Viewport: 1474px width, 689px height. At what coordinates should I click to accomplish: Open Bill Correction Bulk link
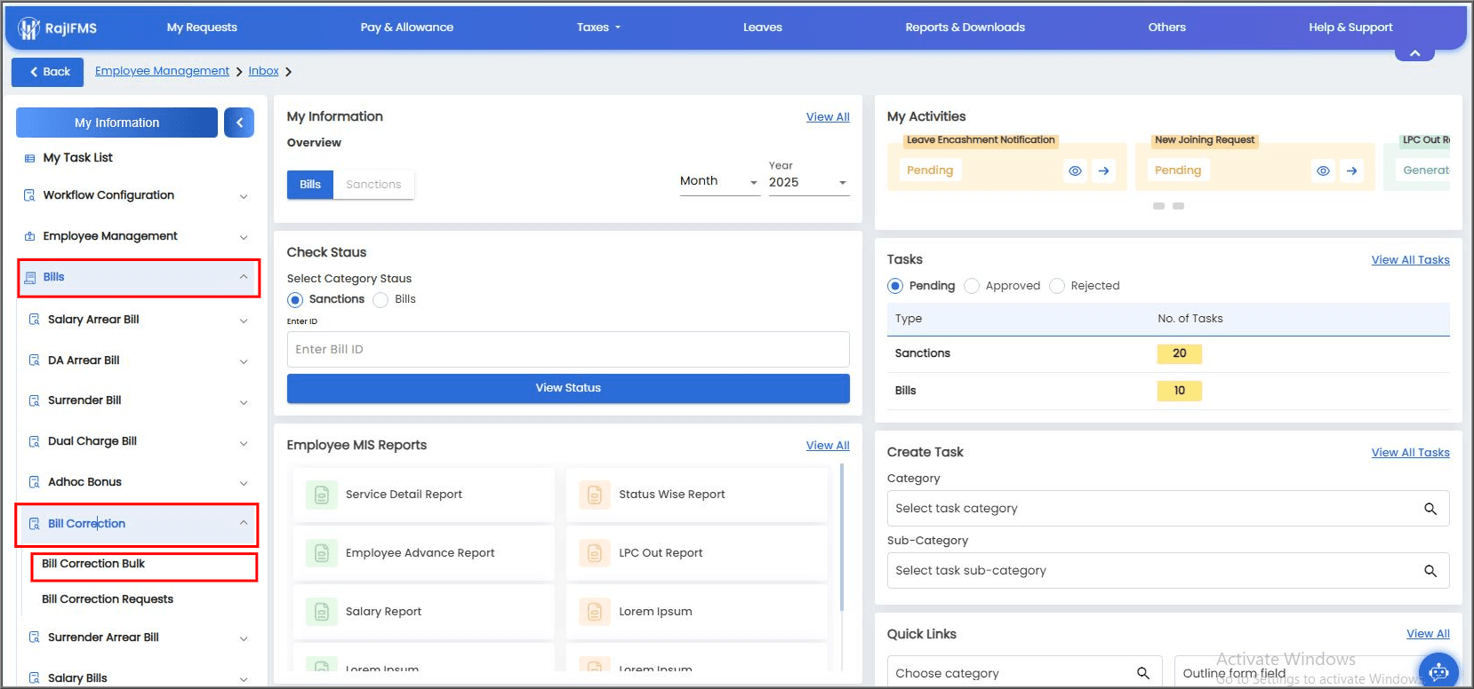click(93, 564)
